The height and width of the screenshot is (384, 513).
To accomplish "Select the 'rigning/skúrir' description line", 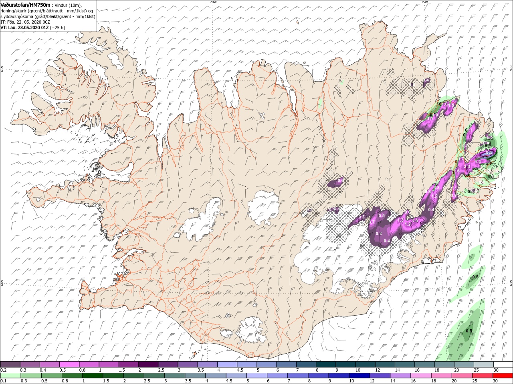I will pyautogui.click(x=47, y=11).
